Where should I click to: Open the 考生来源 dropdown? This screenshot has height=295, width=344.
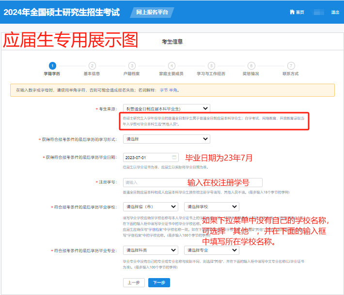tap(166, 109)
